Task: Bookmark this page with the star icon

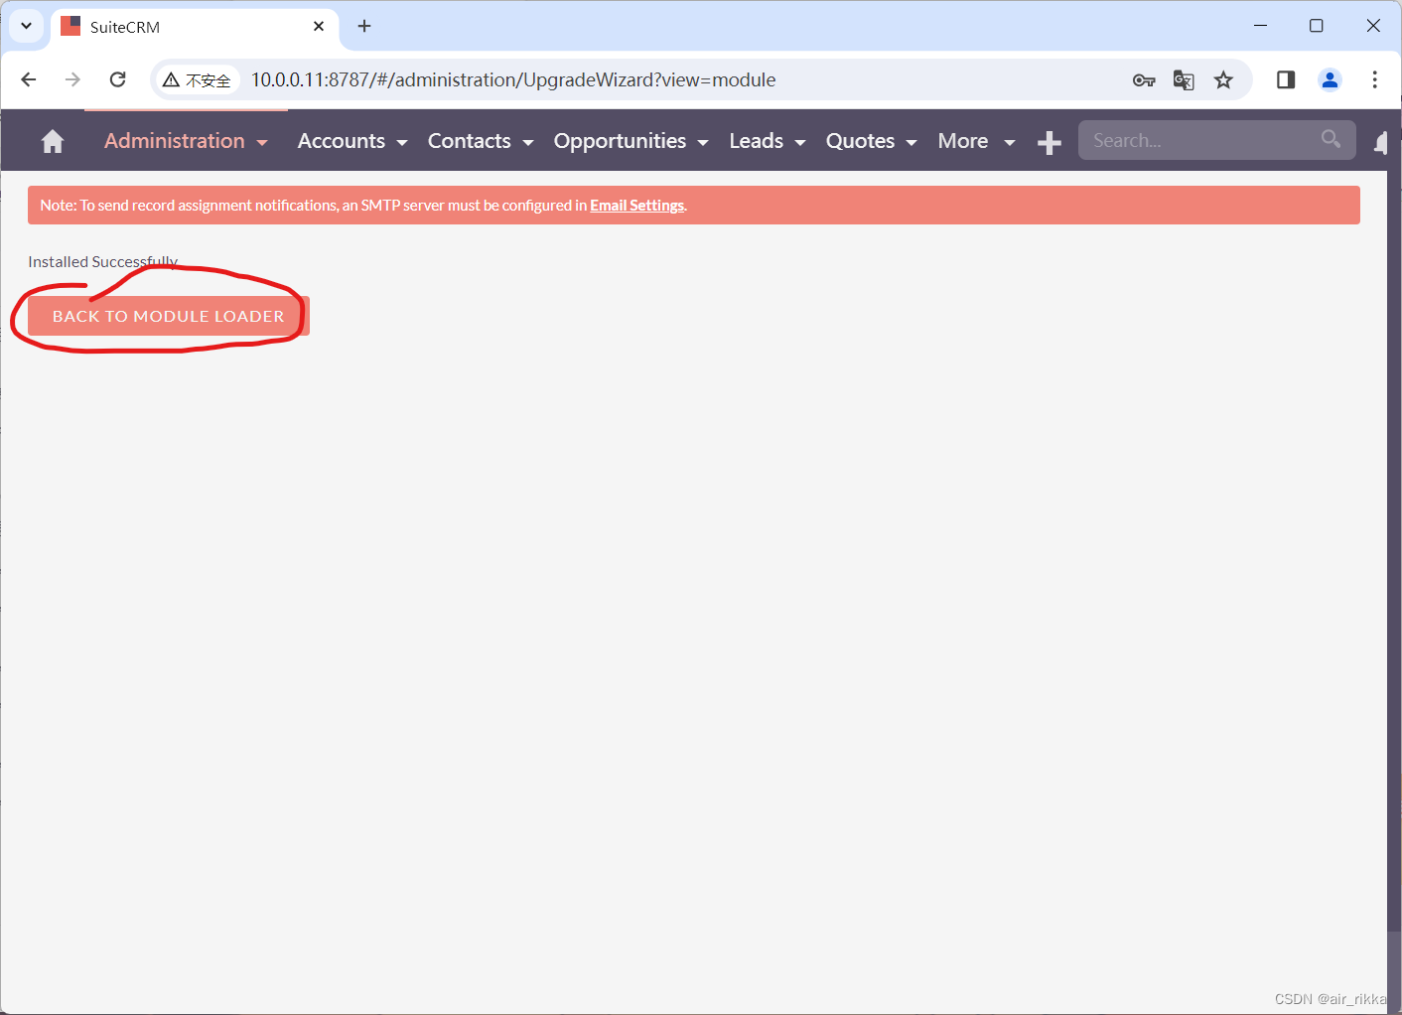Action: pos(1223,79)
